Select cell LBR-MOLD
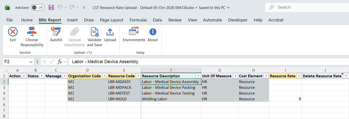 point(124,99)
